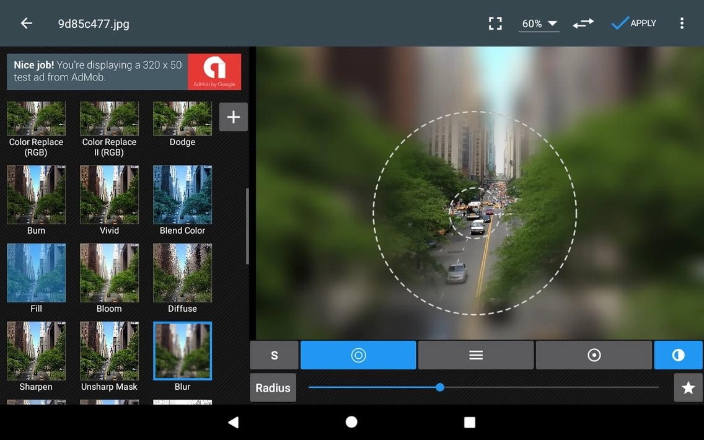Tap the AdMob test ad banner
This screenshot has height=440, width=704.
pos(124,72)
